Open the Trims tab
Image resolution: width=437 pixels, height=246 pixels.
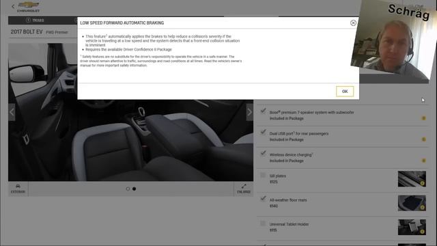[35, 20]
